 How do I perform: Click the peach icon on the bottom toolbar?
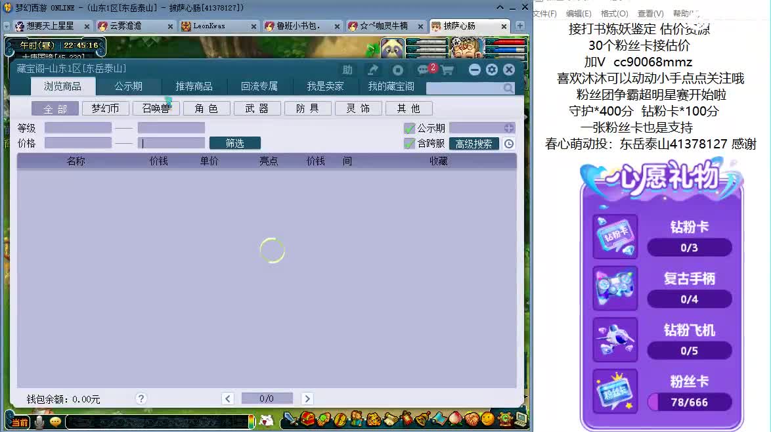[x=456, y=420]
